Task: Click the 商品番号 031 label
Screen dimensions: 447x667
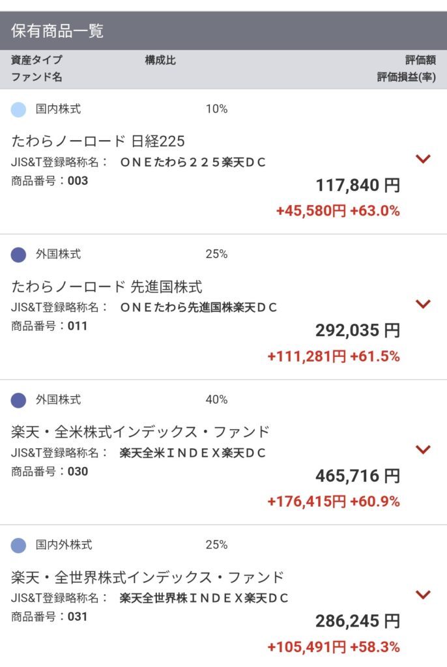Action: 50,616
